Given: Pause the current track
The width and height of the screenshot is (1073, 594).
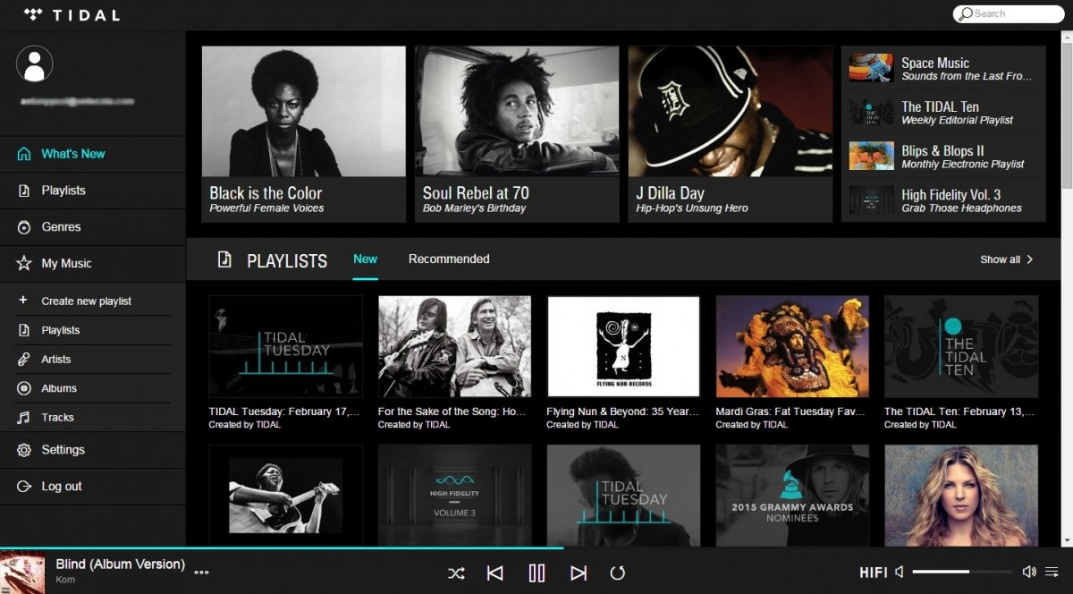Looking at the screenshot, I should [x=536, y=573].
